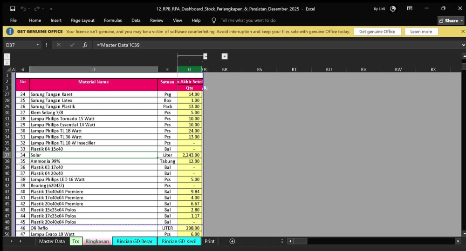The image size is (466, 251).
Task: Click the Share button
Action: tap(451, 20)
